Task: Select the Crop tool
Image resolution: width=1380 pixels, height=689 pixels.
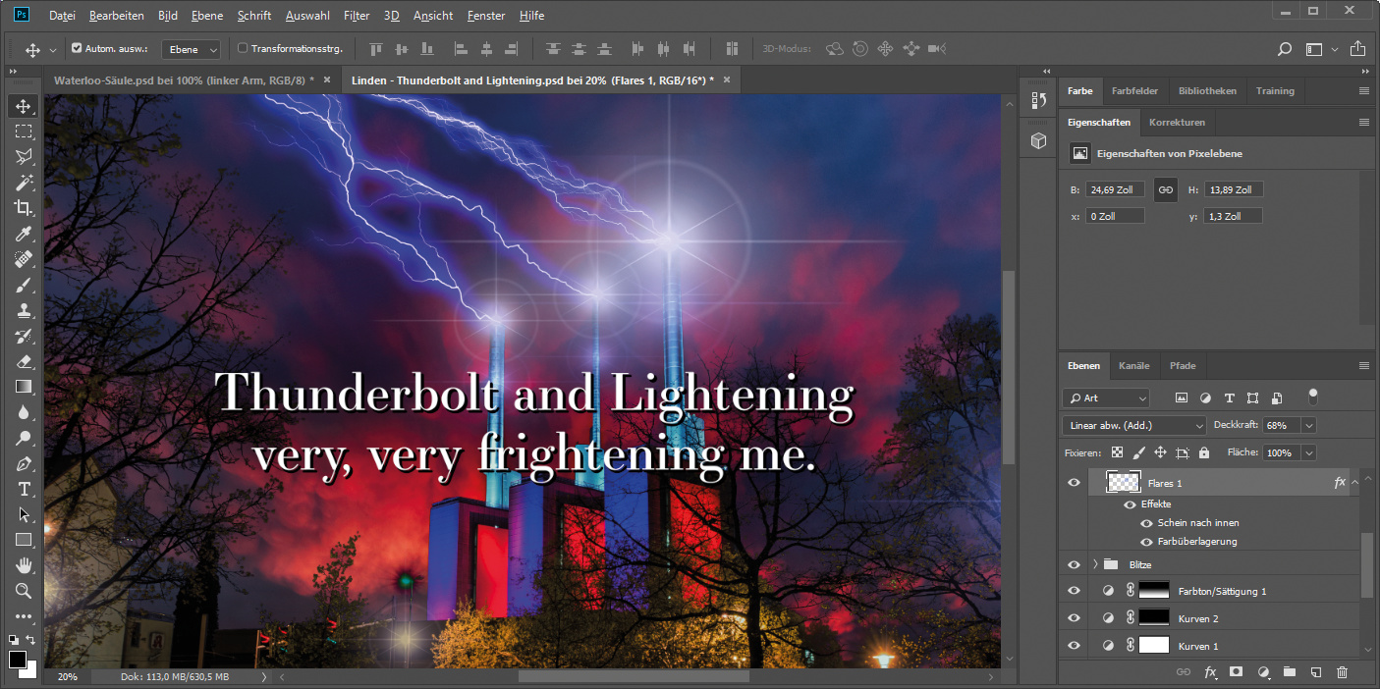Action: click(24, 207)
